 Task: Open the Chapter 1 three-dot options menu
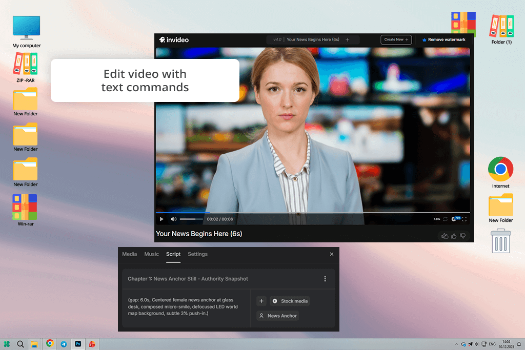coord(325,279)
